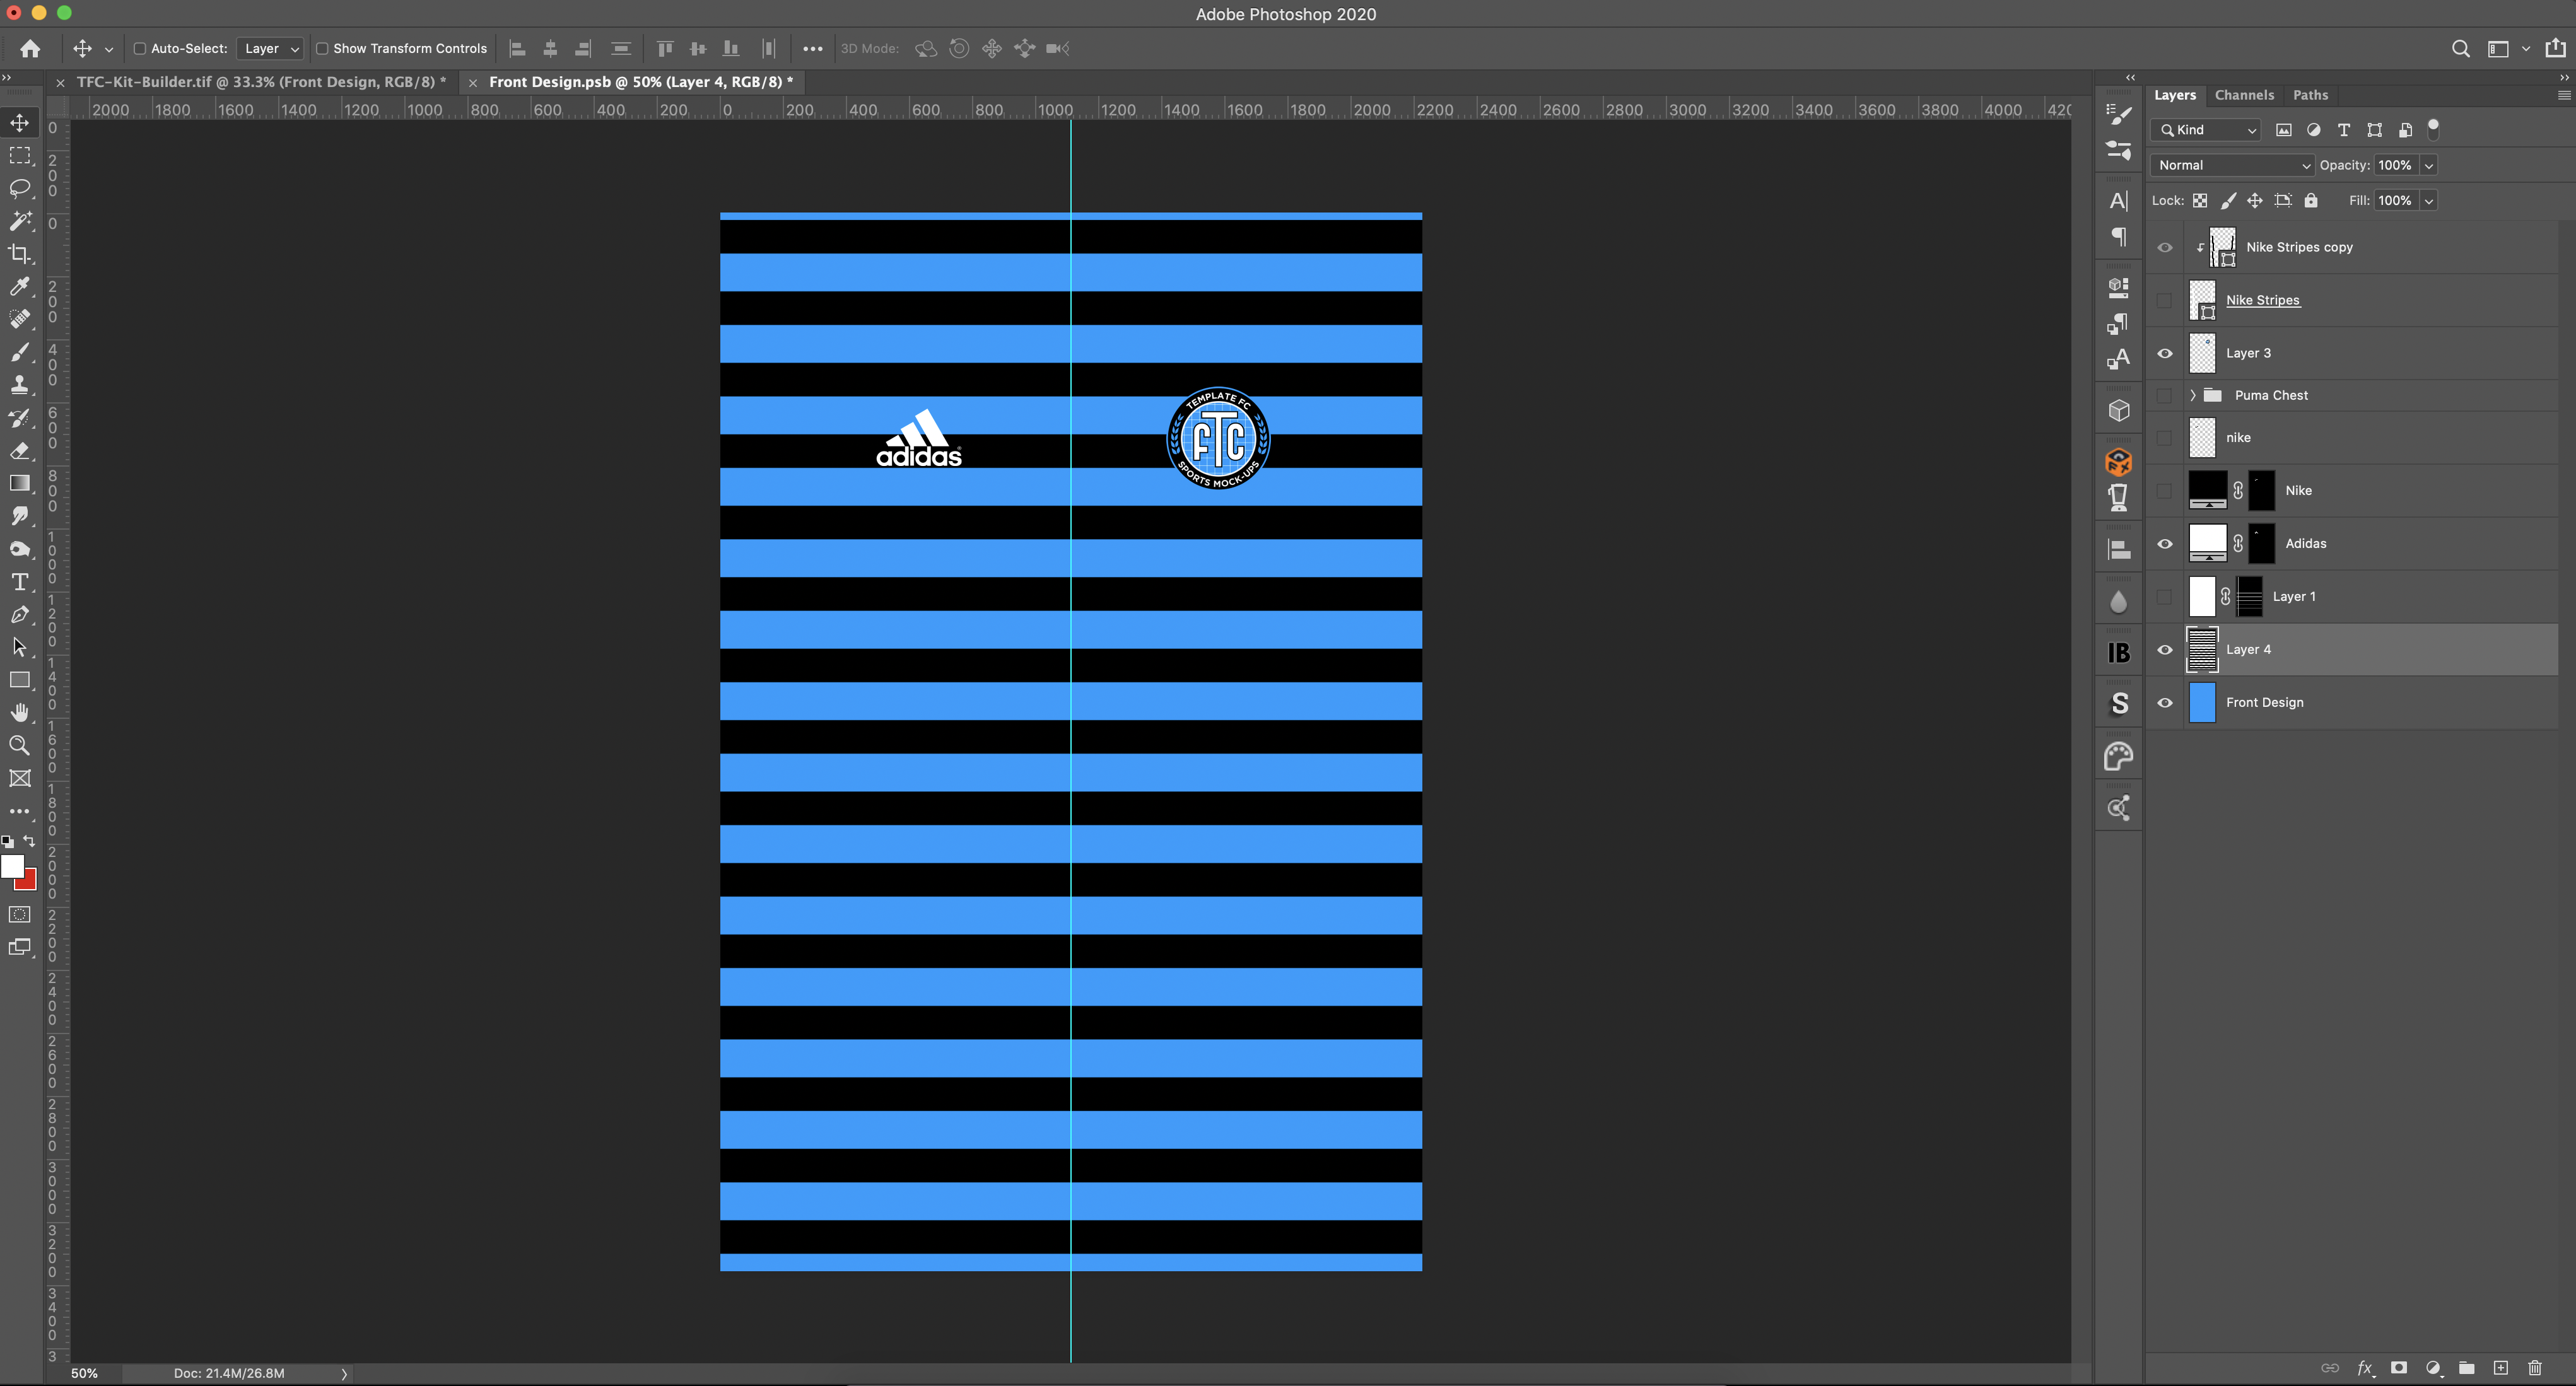Select the Zoom tool
2576x1386 pixels.
pos(19,745)
